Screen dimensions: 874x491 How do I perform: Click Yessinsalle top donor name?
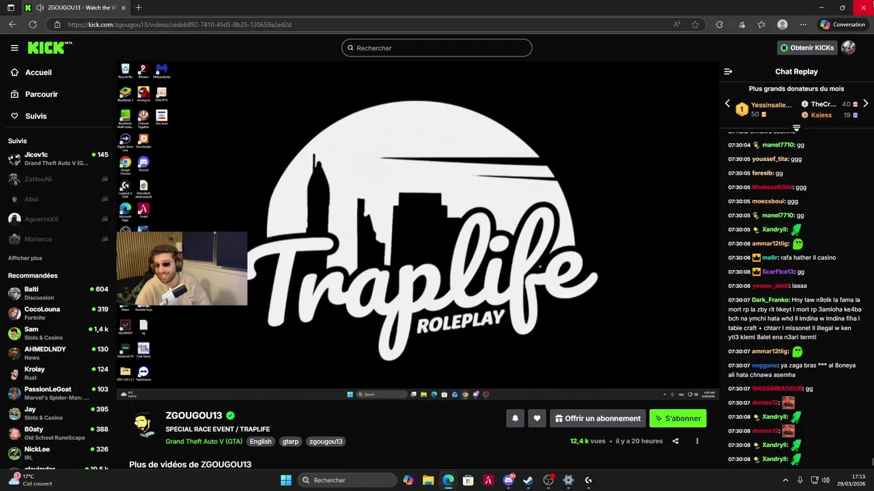tap(772, 105)
